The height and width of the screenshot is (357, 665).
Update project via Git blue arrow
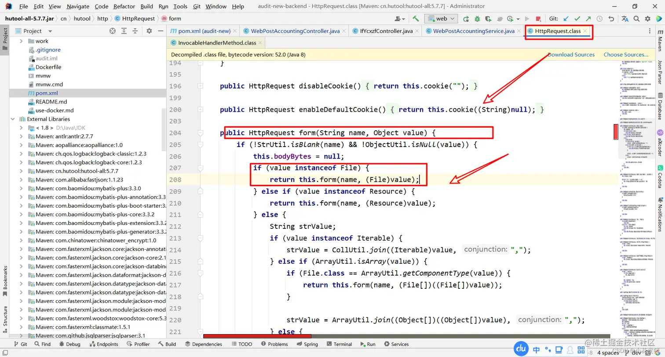click(x=566, y=18)
